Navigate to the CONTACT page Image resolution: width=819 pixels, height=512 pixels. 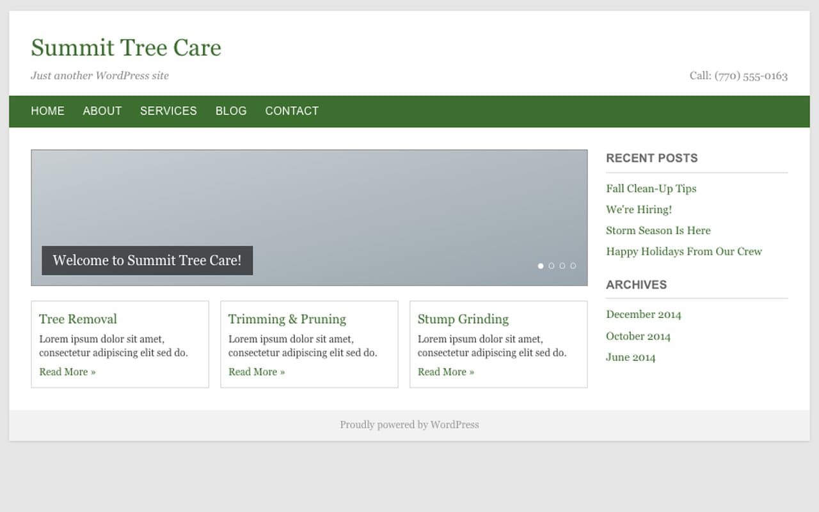pyautogui.click(x=292, y=111)
